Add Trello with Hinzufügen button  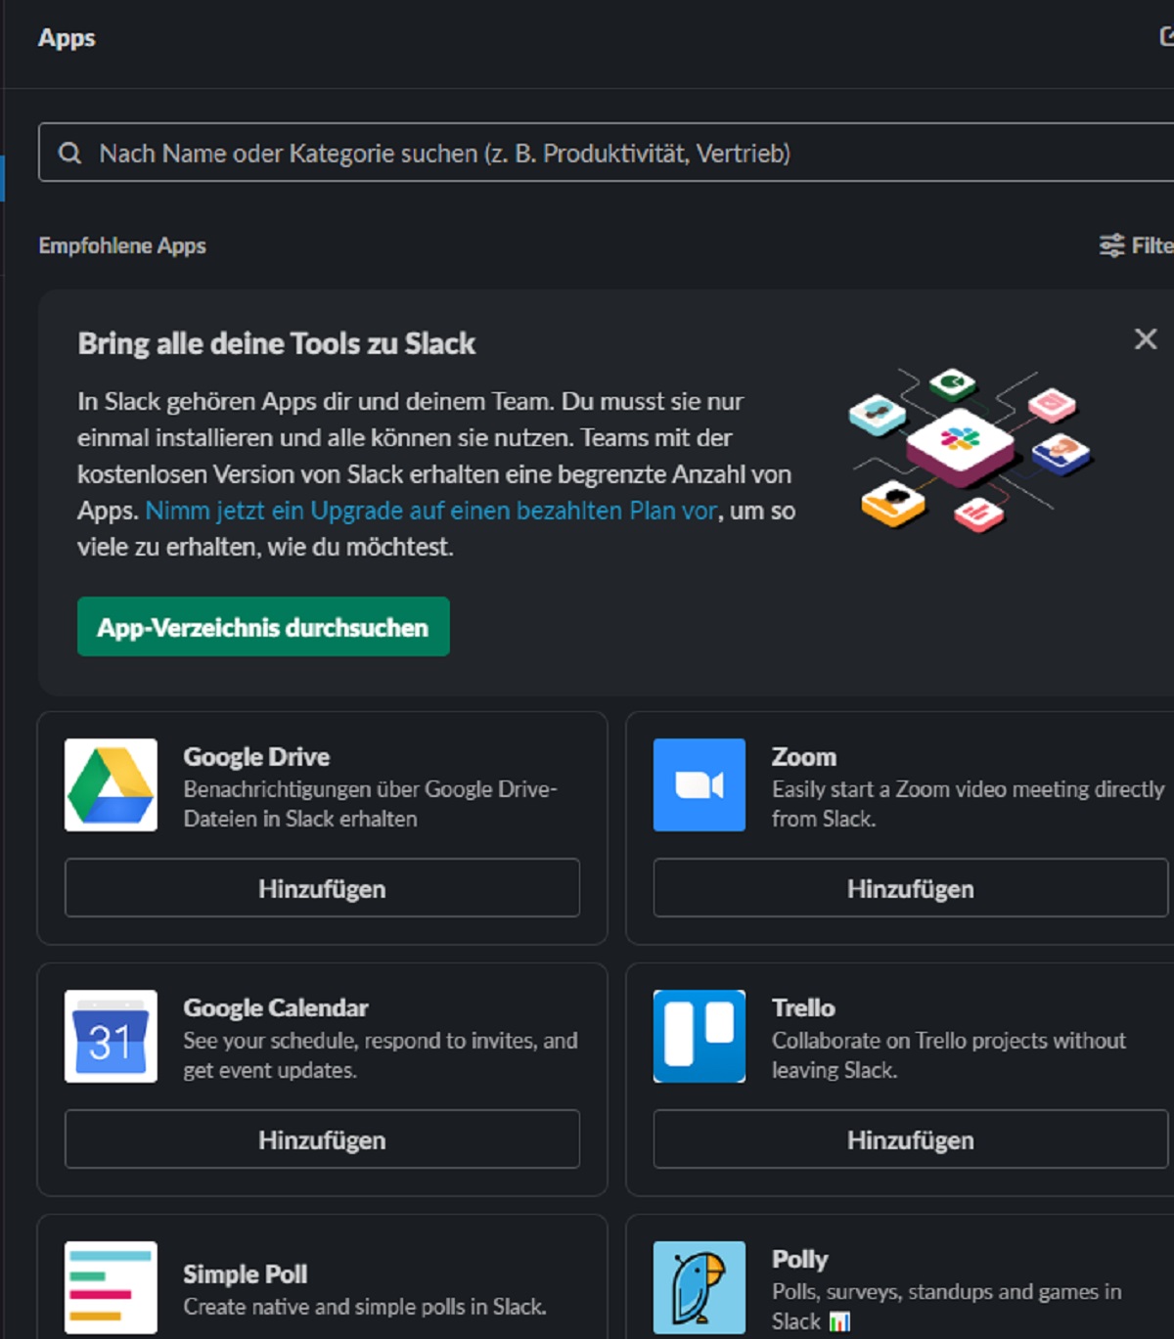click(x=911, y=1139)
